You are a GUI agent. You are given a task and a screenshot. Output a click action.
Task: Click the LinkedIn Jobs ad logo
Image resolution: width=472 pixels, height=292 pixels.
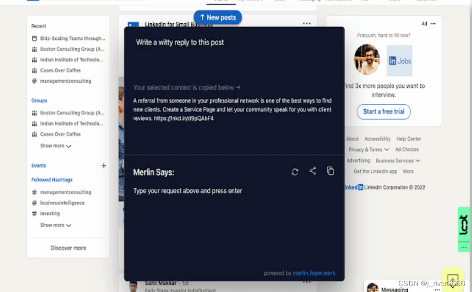tap(400, 61)
